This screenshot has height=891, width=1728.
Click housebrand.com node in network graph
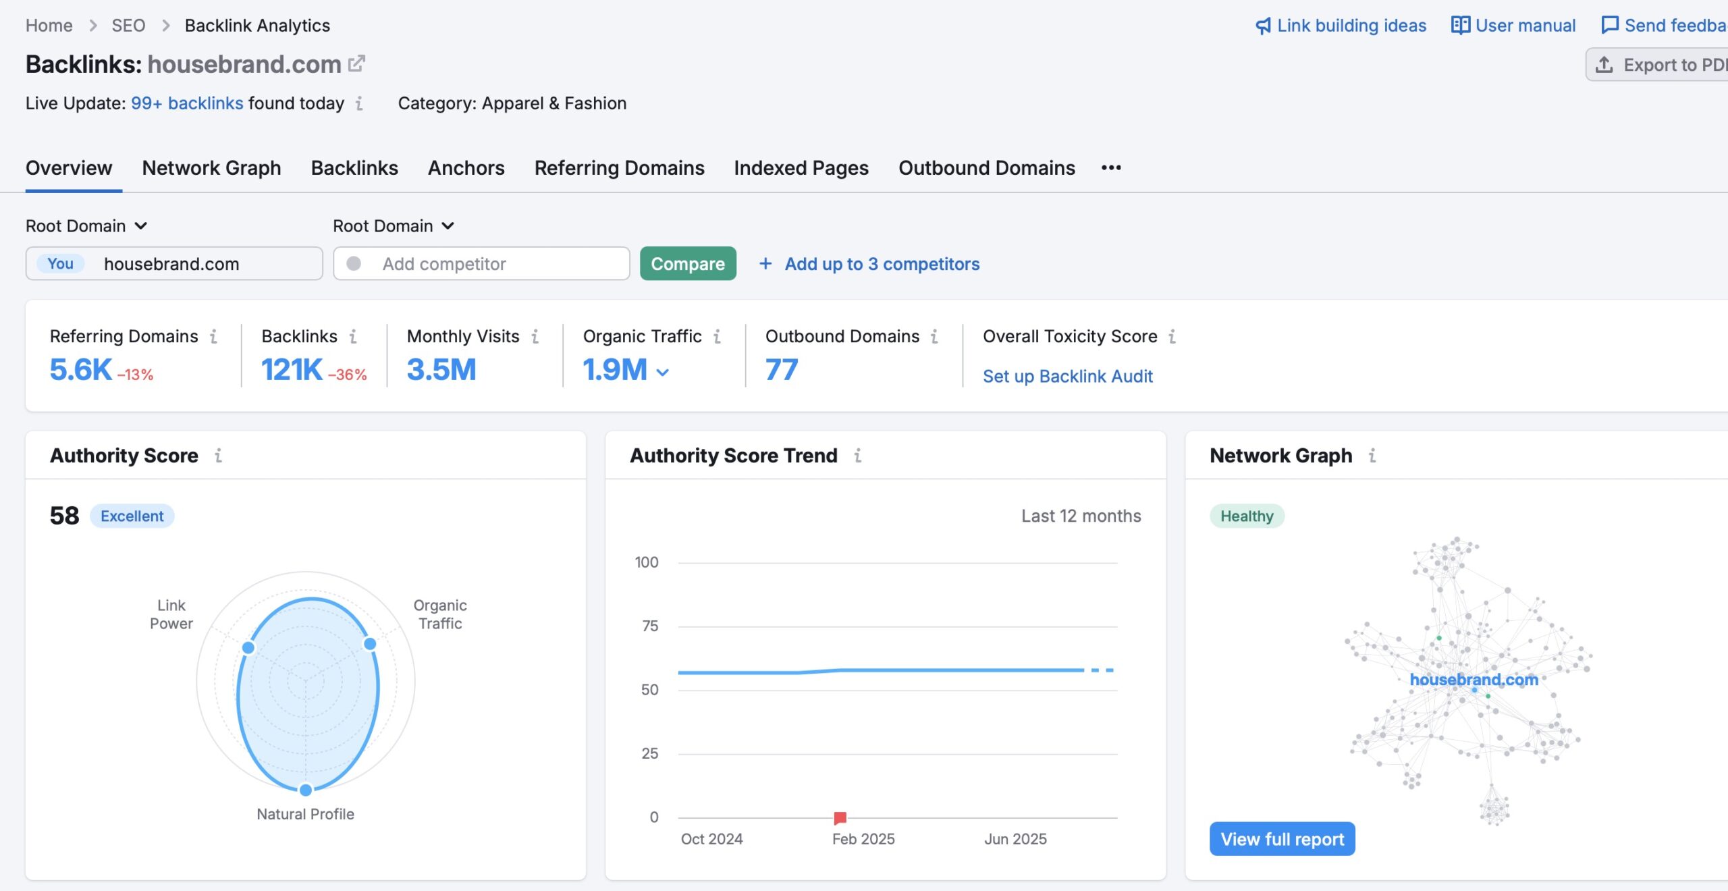(1474, 680)
